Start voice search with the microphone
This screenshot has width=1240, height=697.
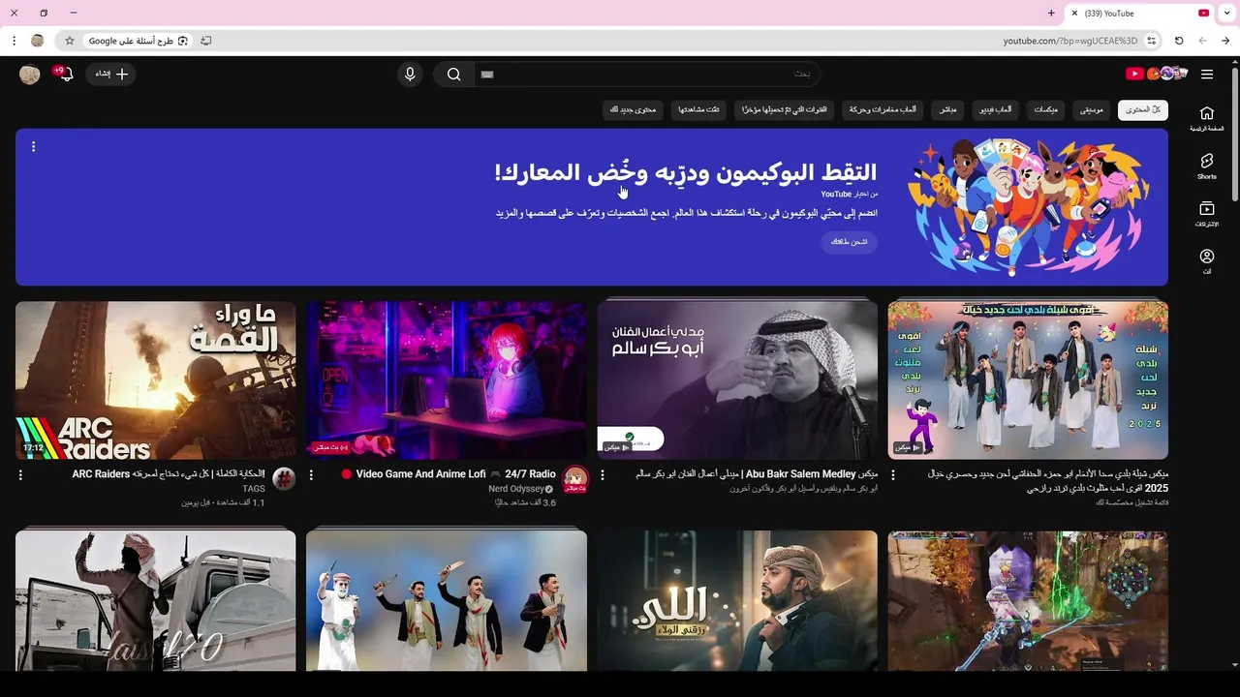(x=410, y=74)
